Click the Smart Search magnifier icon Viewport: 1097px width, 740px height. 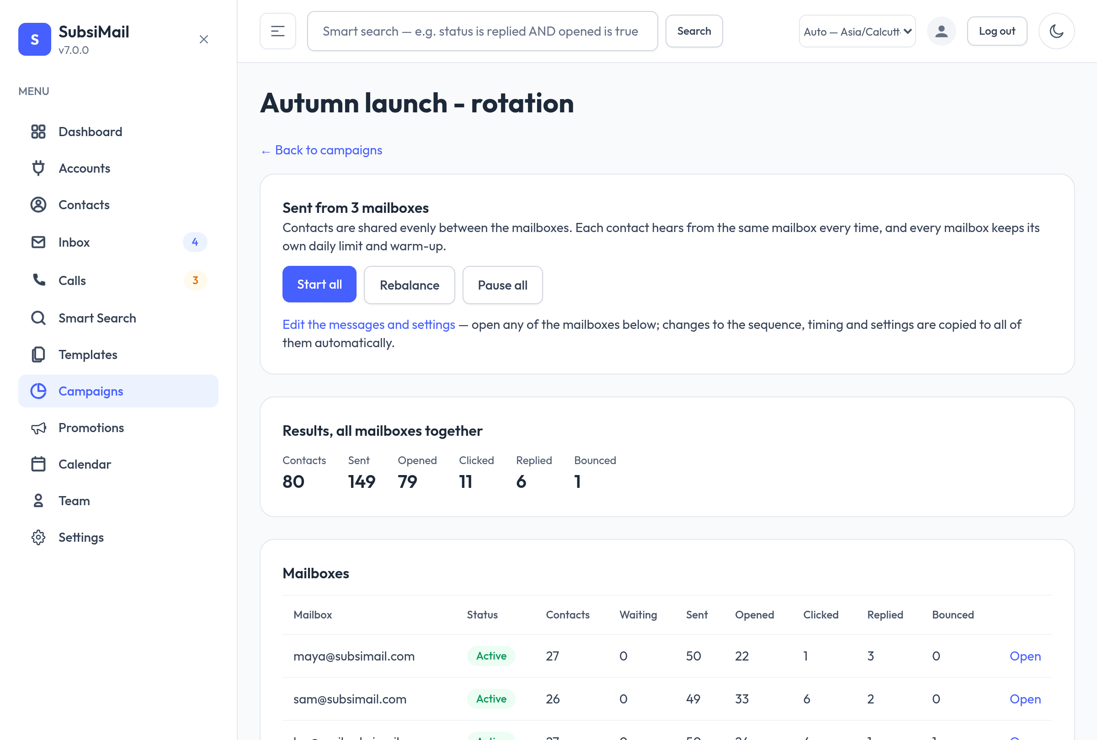pos(38,318)
